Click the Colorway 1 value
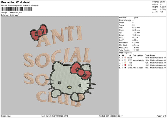The width and height of the screenshot is (167, 118). tap(16, 15)
